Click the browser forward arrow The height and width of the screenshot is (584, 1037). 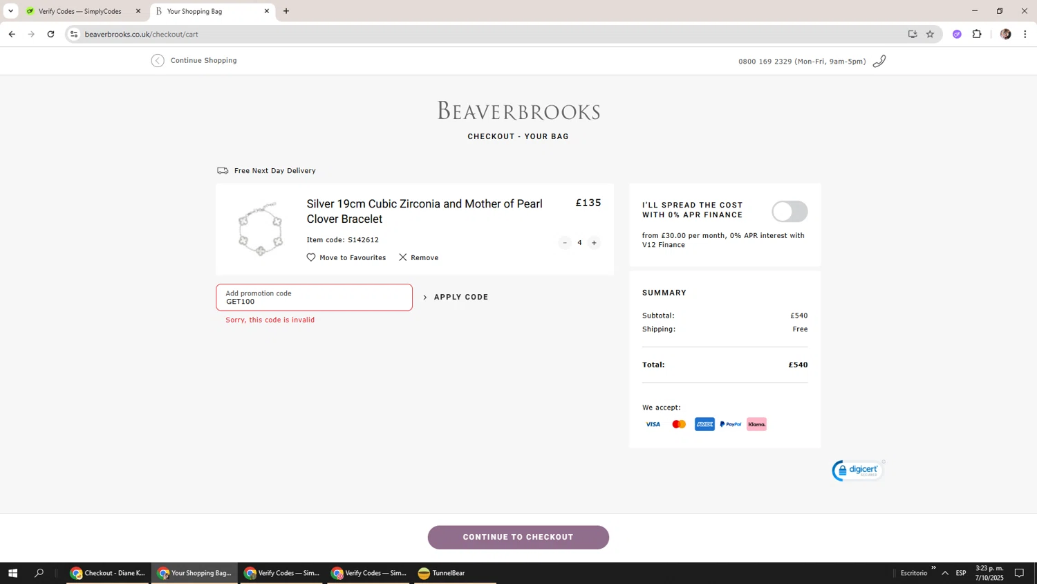pyautogui.click(x=31, y=34)
